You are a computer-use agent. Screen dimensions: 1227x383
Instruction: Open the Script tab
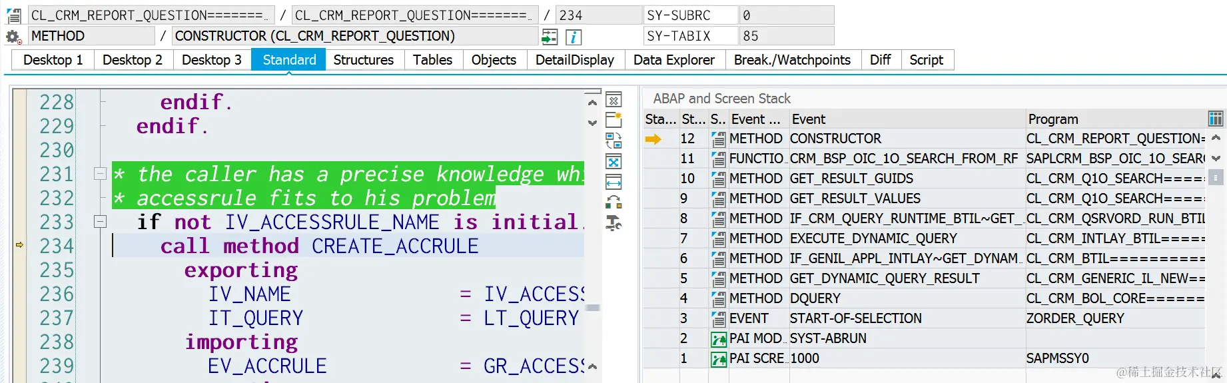coord(926,60)
